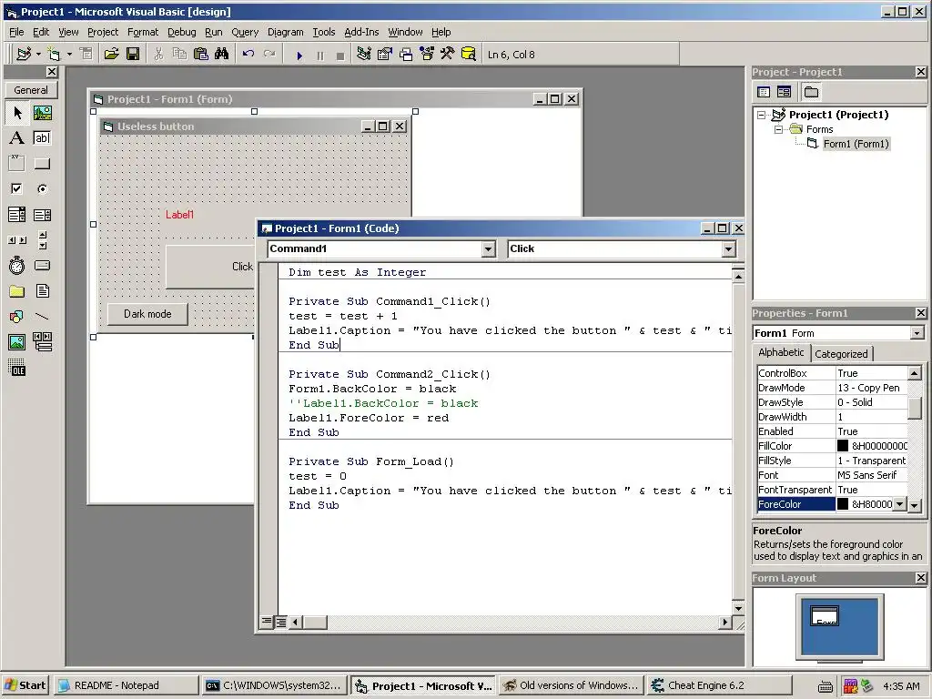Screen dimensions: 932x699
Task: Switch to the Categorized properties tab
Action: coord(841,354)
